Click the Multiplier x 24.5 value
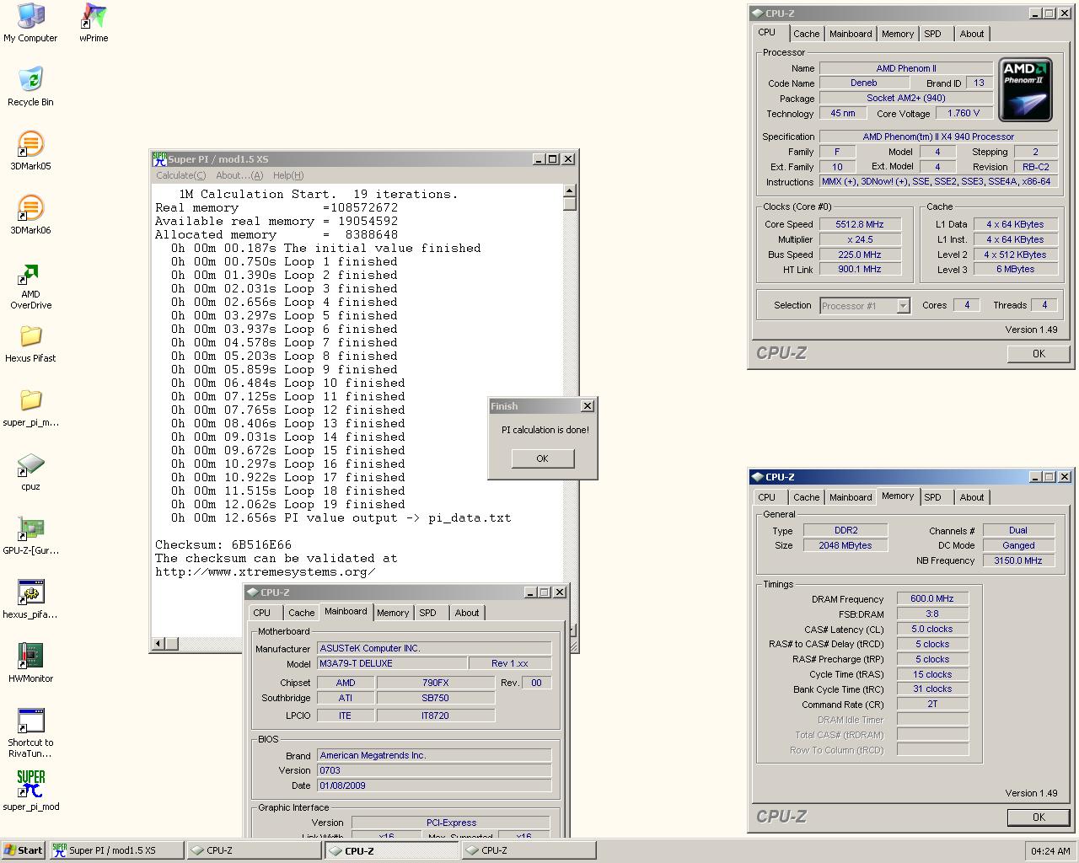This screenshot has height=863, width=1079. (x=860, y=239)
